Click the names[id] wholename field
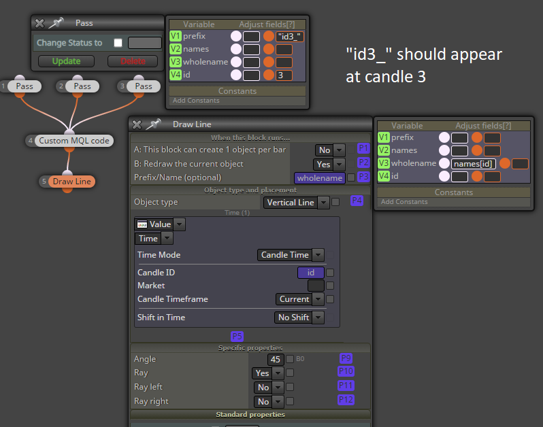The height and width of the screenshot is (427, 543). coord(473,164)
